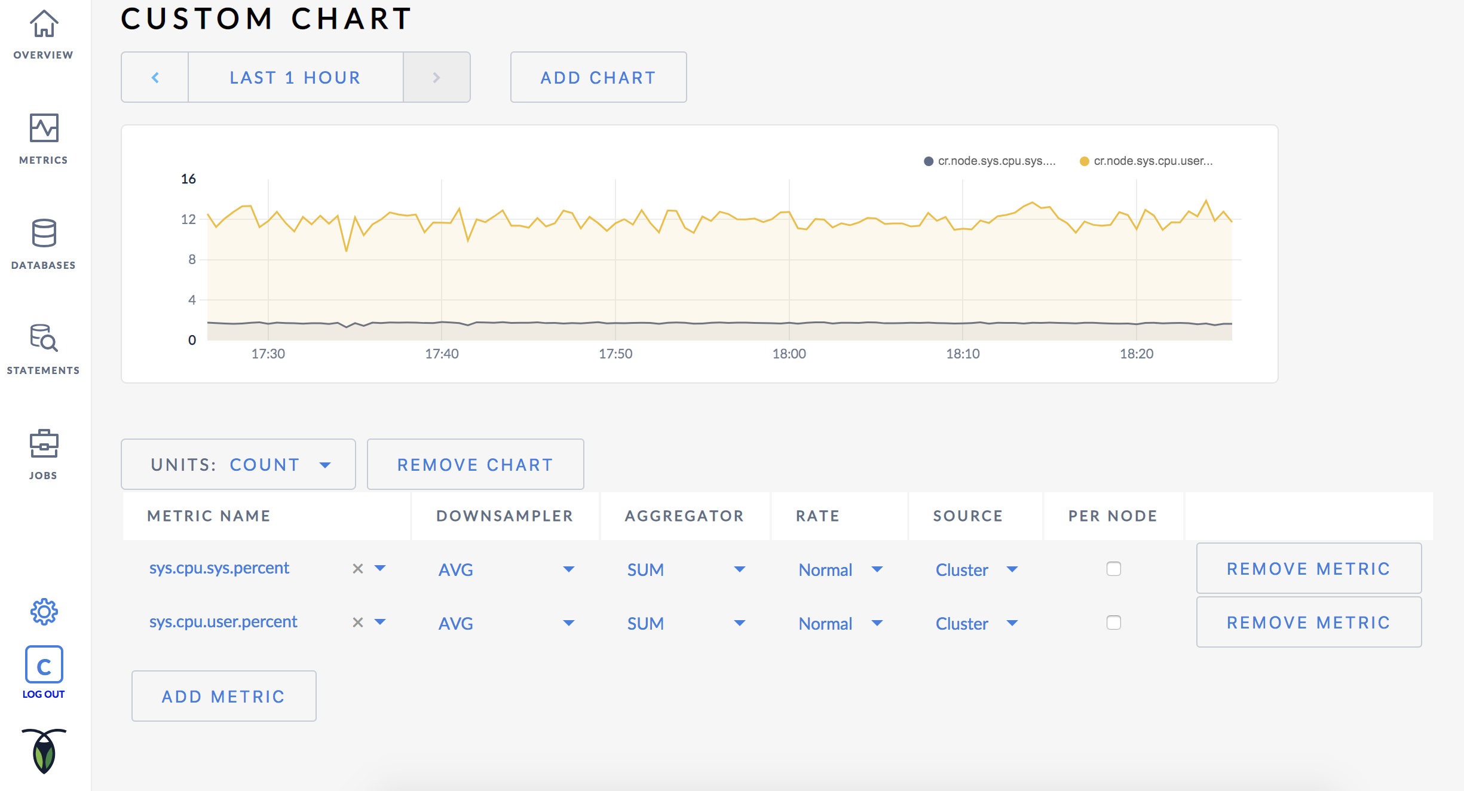Click the previous time period arrow
The width and height of the screenshot is (1464, 791).
point(154,77)
